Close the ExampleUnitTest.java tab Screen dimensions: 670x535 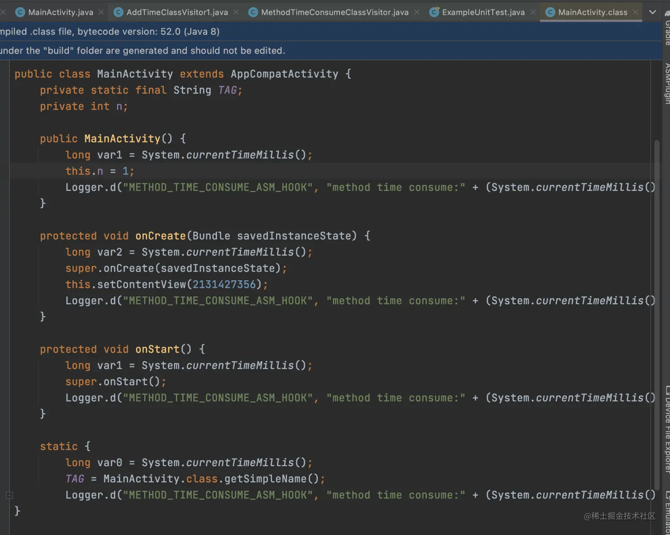coord(533,12)
